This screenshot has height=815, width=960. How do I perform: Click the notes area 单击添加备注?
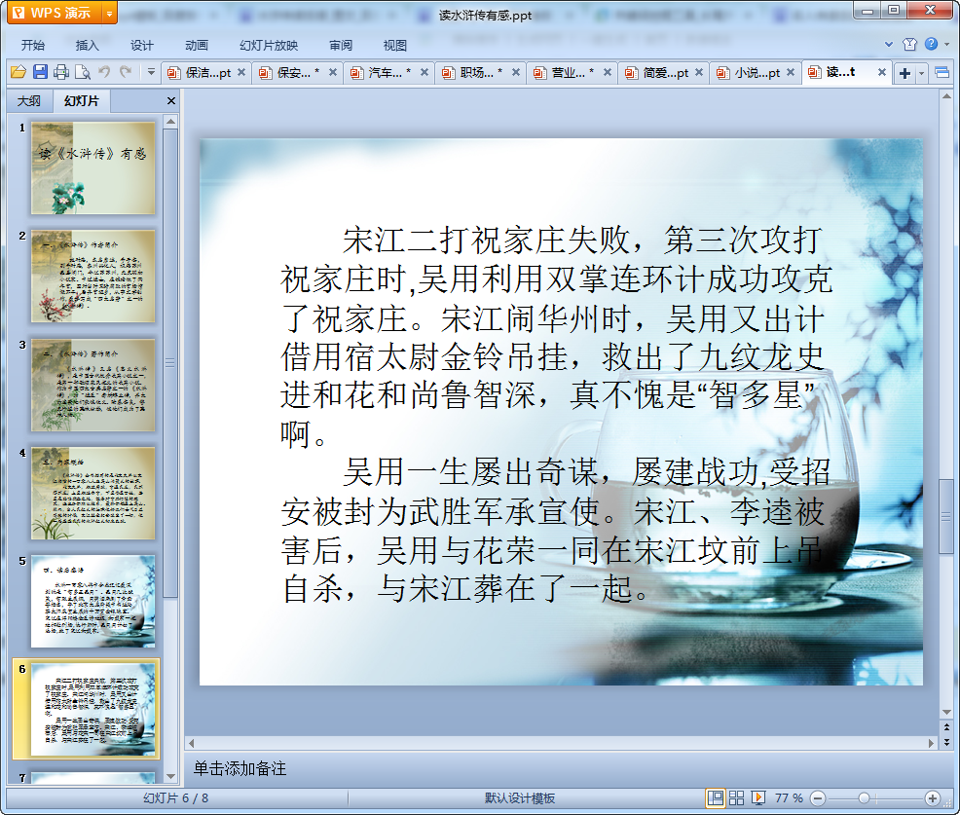coord(240,768)
